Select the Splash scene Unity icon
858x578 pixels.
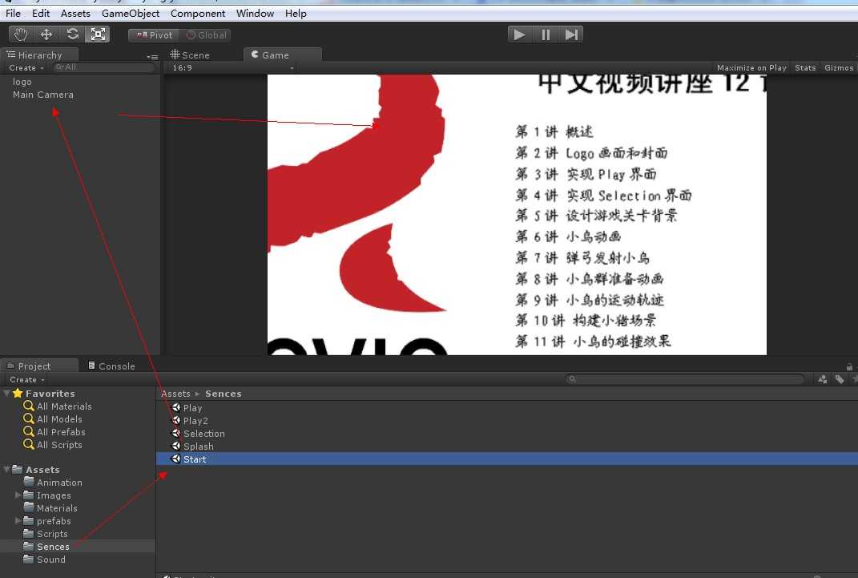click(x=175, y=446)
